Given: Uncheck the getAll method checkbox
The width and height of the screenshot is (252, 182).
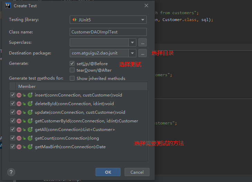Looking at the screenshot, I should [13, 129].
